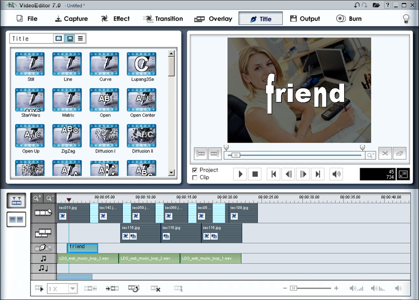Zoom in on the timeline ruler
The width and height of the screenshot is (419, 300).
(38, 199)
